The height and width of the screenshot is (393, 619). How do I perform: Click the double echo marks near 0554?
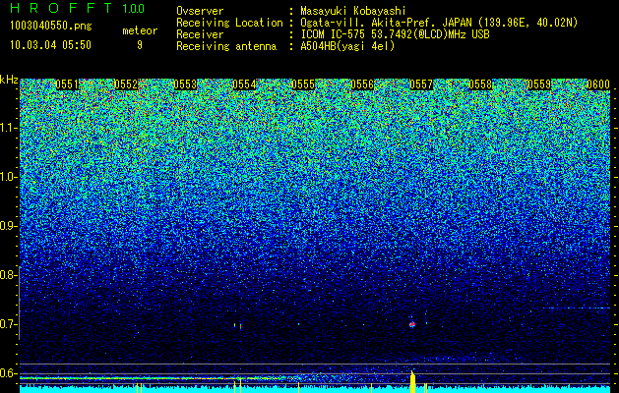pyautogui.click(x=237, y=325)
